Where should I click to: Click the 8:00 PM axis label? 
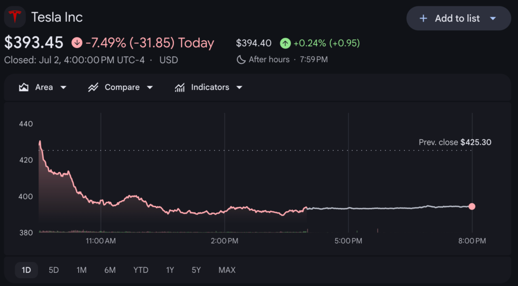coord(472,241)
